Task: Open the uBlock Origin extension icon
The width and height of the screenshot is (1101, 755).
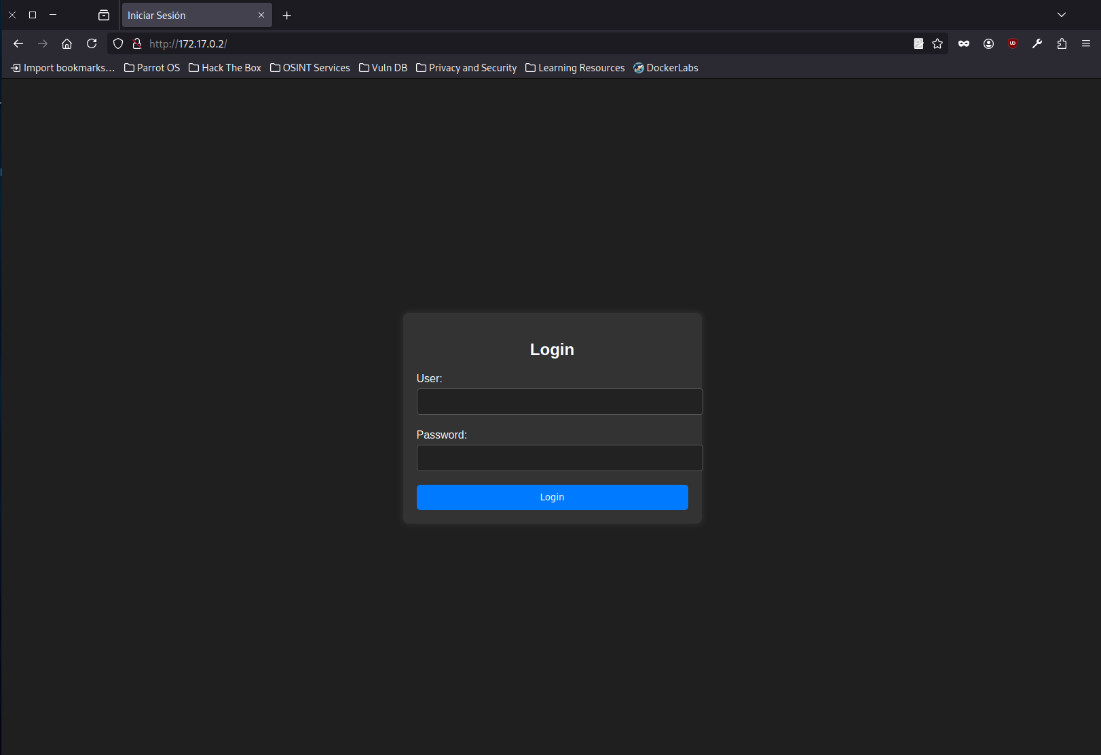Action: (1013, 43)
